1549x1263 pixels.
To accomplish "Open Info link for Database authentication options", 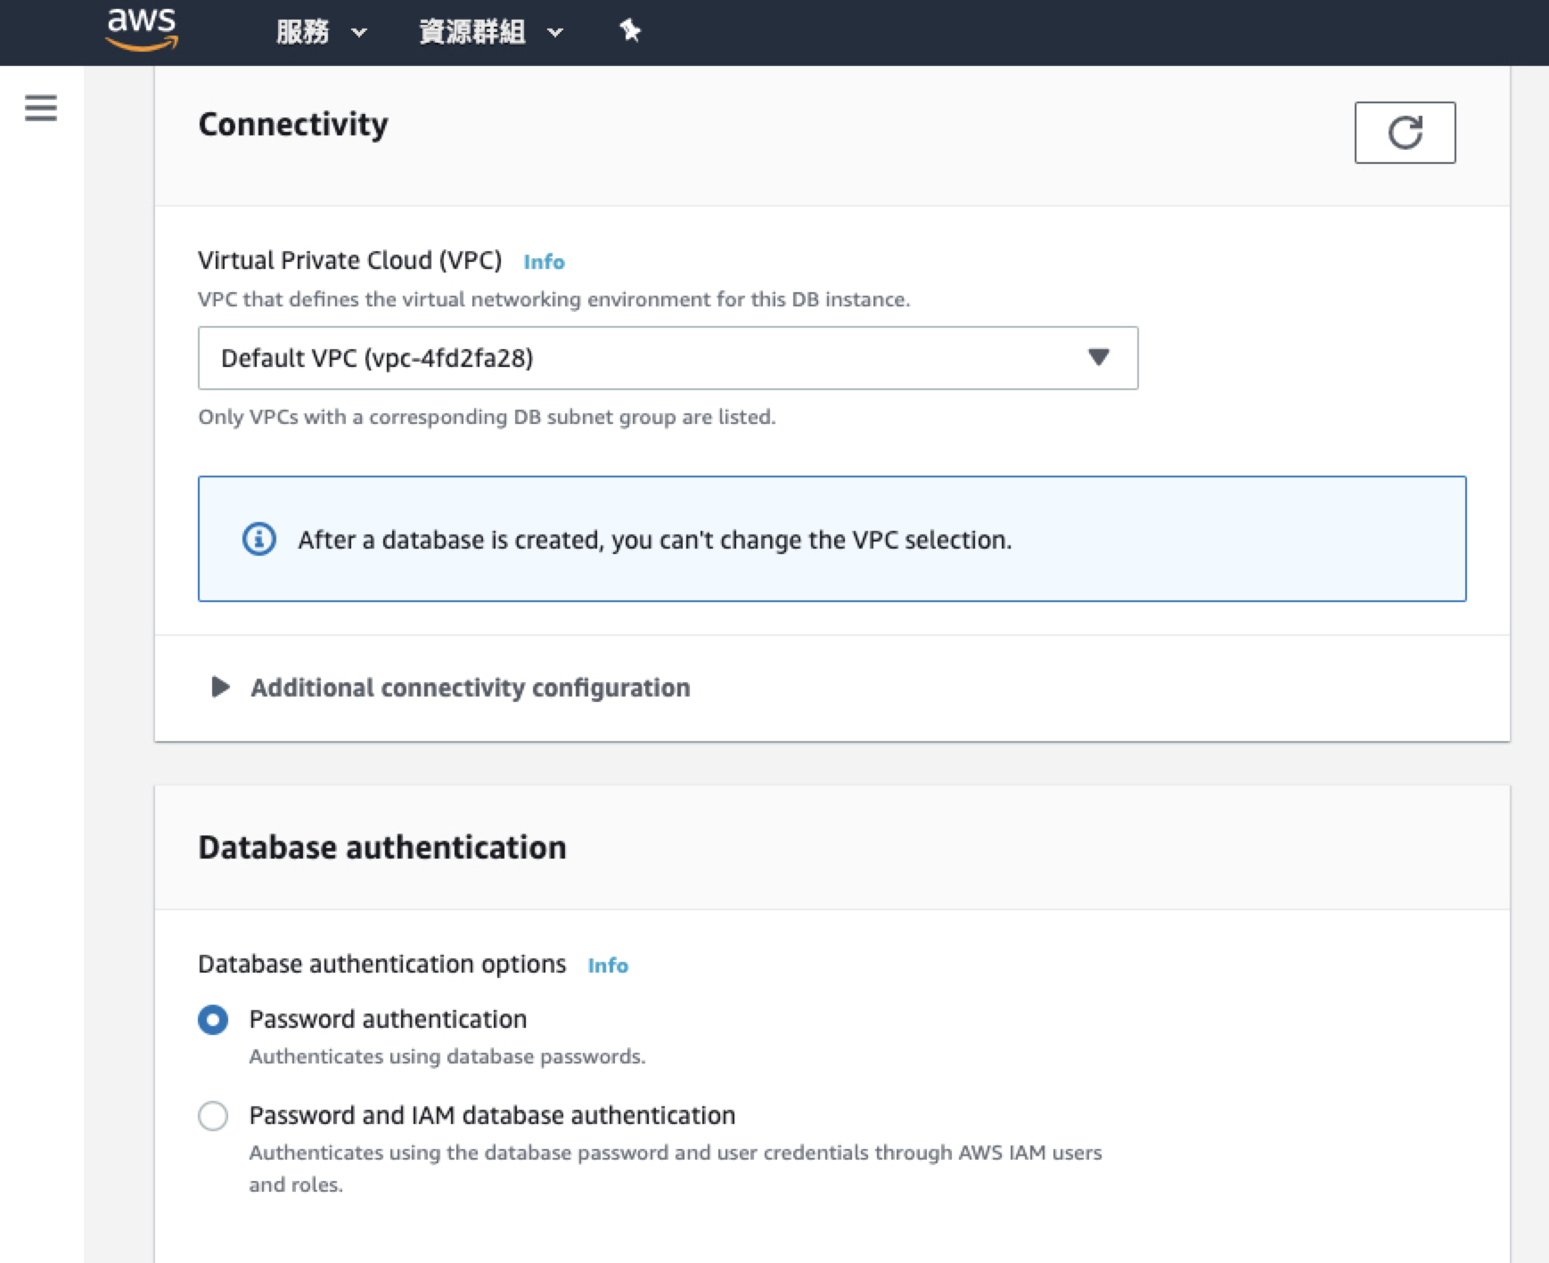I will 608,966.
